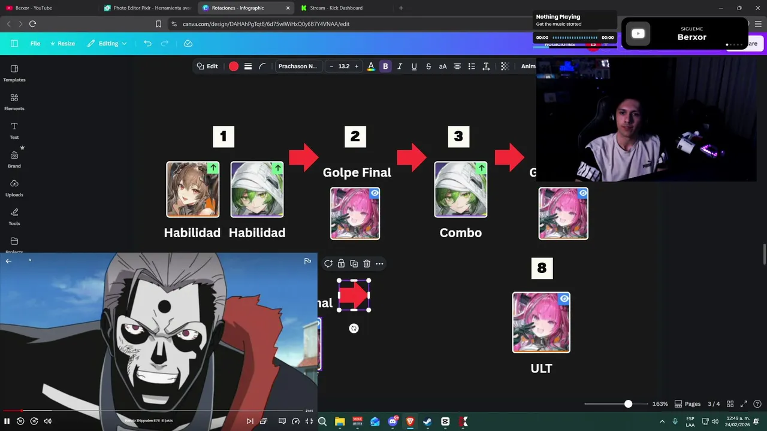The width and height of the screenshot is (767, 431).
Task: Click the red shape color swatch
Action: click(x=234, y=66)
